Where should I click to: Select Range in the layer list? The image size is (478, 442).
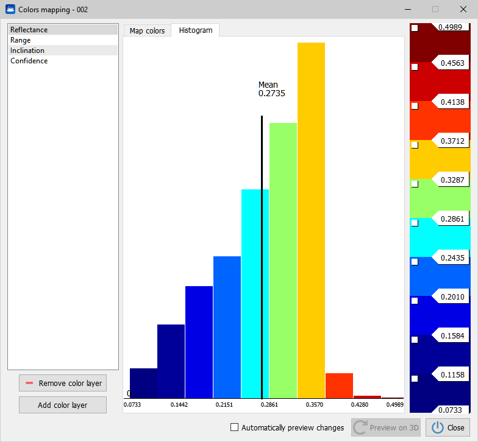pos(20,40)
